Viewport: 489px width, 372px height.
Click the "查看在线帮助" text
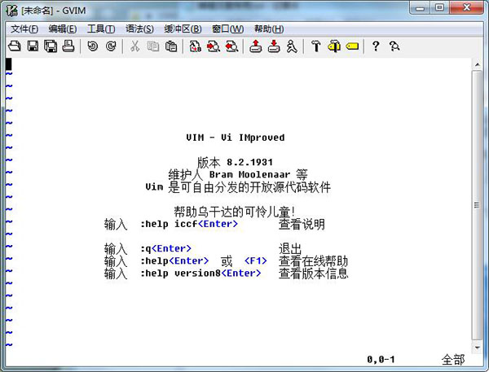(313, 260)
